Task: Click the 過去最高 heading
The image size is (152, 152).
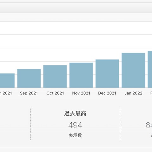Action: point(75,113)
